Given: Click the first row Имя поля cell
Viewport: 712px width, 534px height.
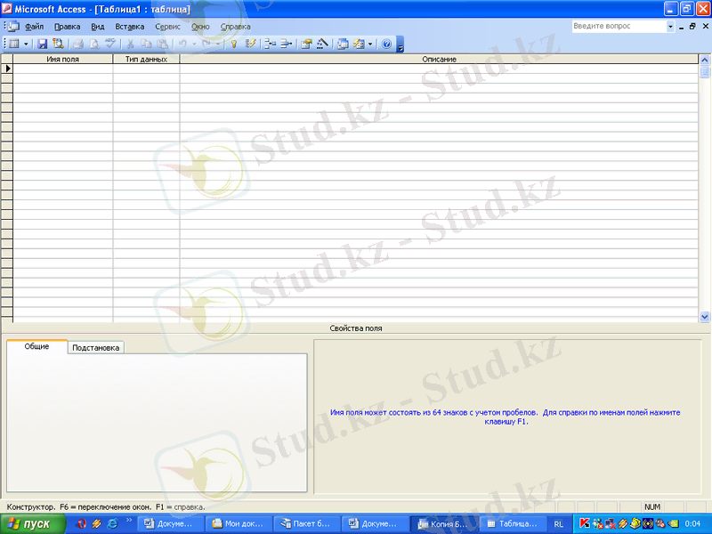Looking at the screenshot, I should coord(62,69).
